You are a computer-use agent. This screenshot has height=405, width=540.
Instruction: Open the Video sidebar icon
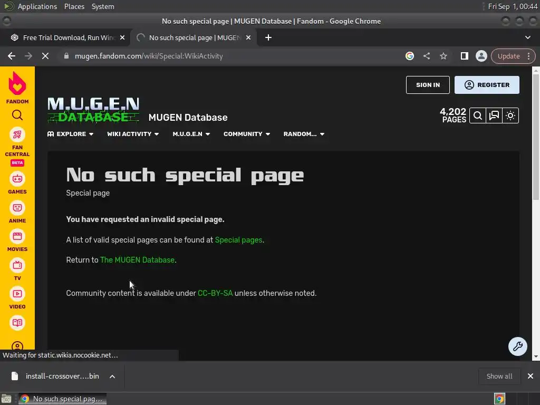pyautogui.click(x=17, y=294)
